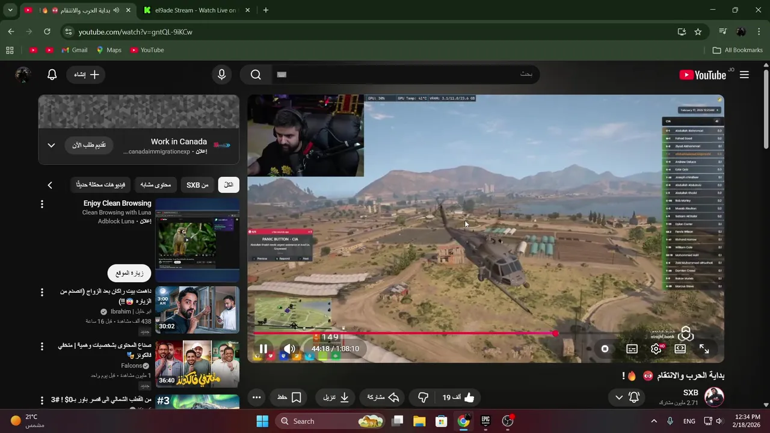Open video player settings gear
Image resolution: width=770 pixels, height=433 pixels.
[656, 349]
